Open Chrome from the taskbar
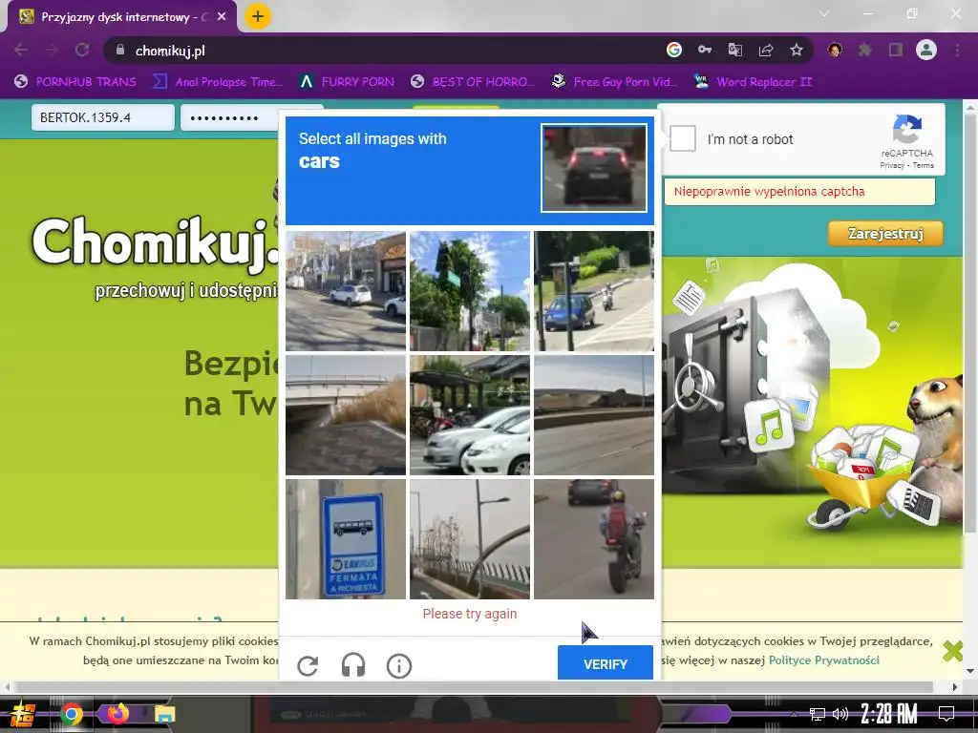The width and height of the screenshot is (978, 733). [72, 714]
